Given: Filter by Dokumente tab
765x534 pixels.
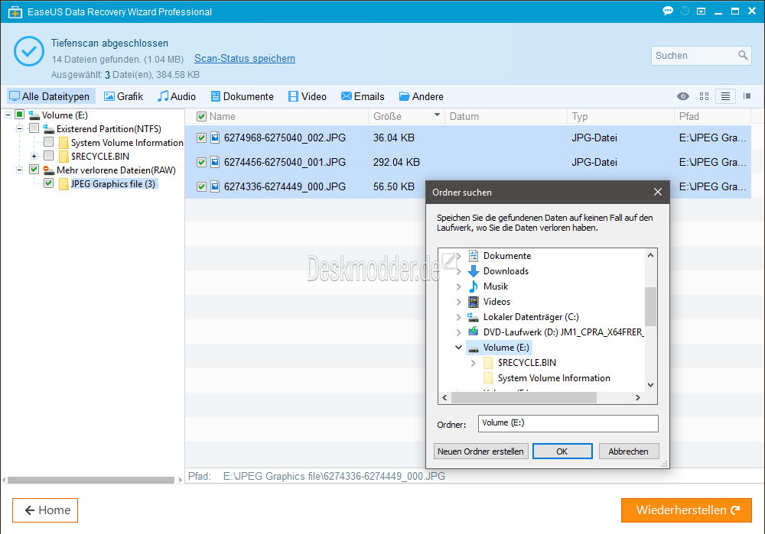Looking at the screenshot, I should (243, 96).
